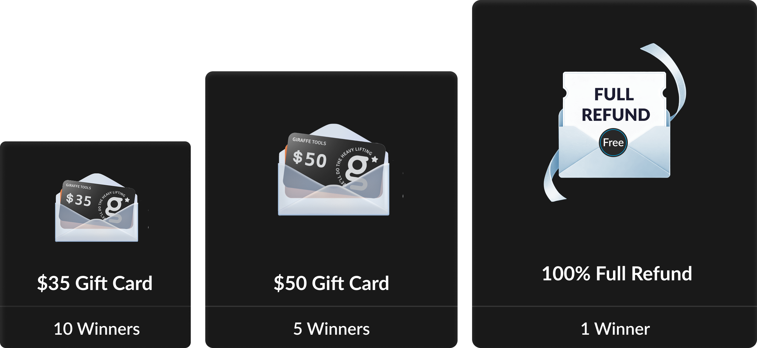The height and width of the screenshot is (348, 757).
Task: Select the '100% Full Refund' title
Action: 617,274
